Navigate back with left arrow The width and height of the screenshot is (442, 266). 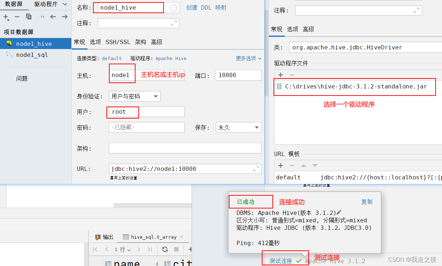(x=53, y=17)
